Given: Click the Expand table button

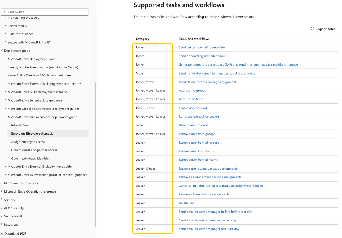Looking at the screenshot, I should click(x=323, y=29).
